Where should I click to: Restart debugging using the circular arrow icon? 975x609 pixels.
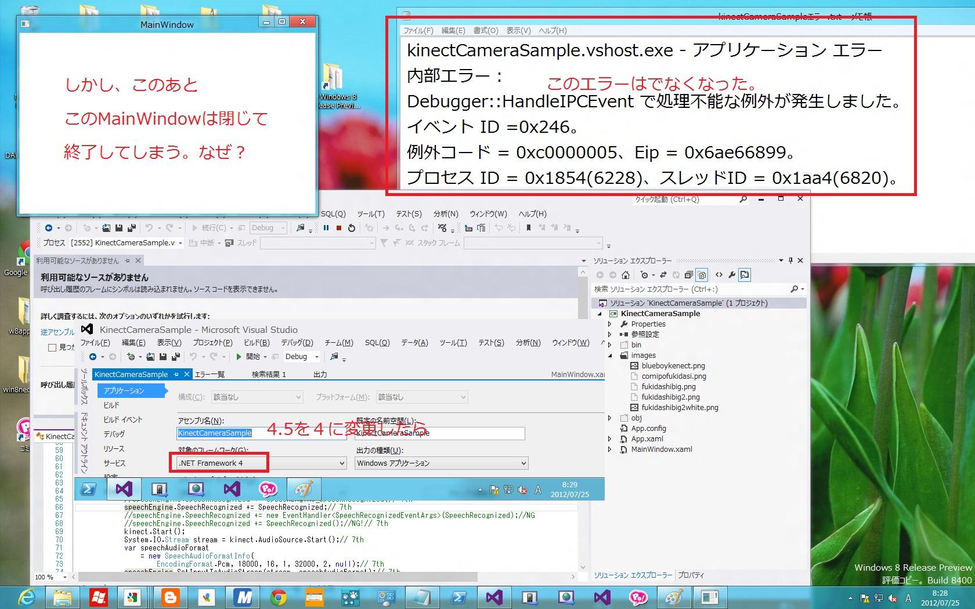point(351,228)
